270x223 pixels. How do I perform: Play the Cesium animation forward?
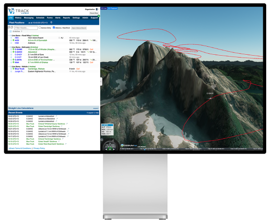(114, 149)
